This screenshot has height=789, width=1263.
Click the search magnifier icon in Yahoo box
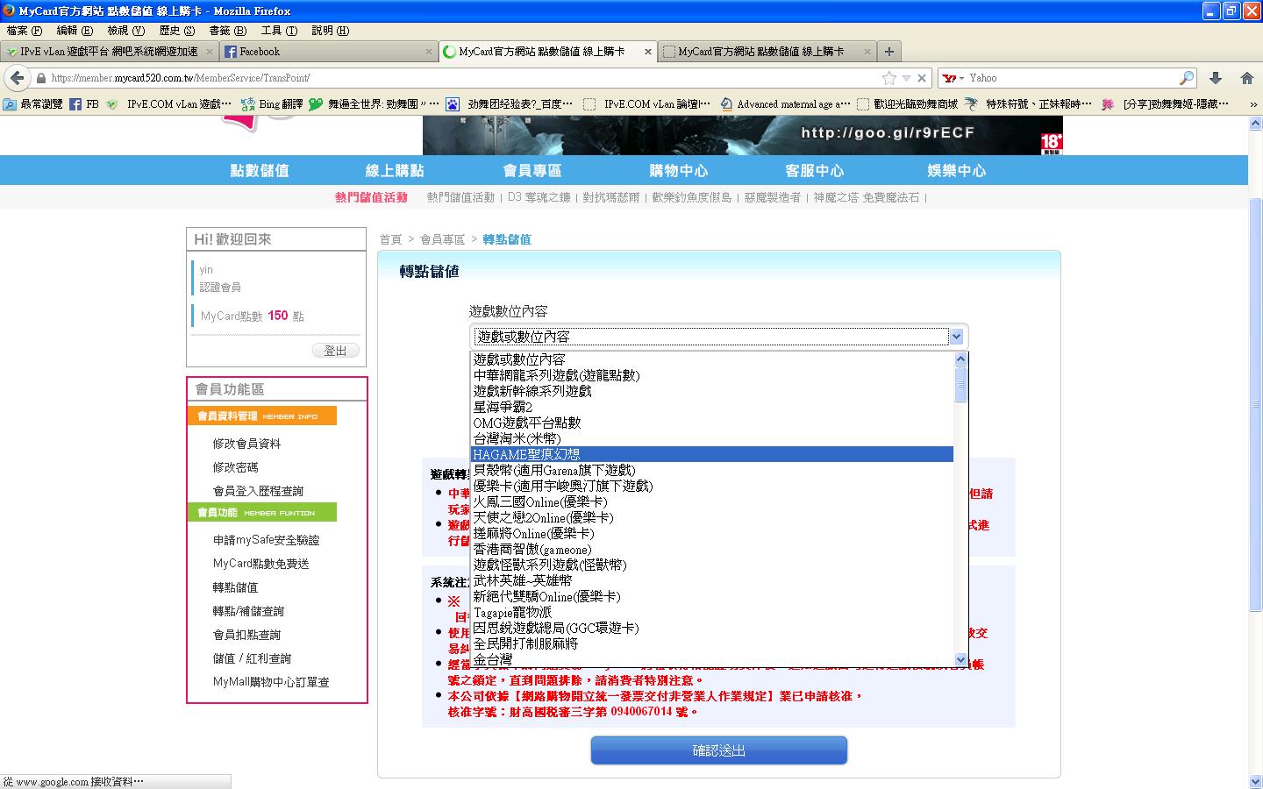pyautogui.click(x=1186, y=78)
